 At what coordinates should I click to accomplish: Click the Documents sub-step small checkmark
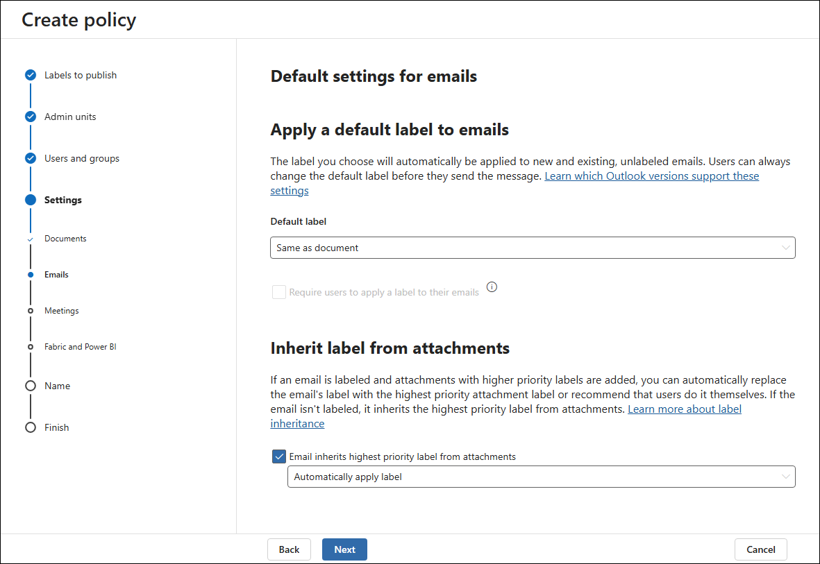tap(31, 239)
